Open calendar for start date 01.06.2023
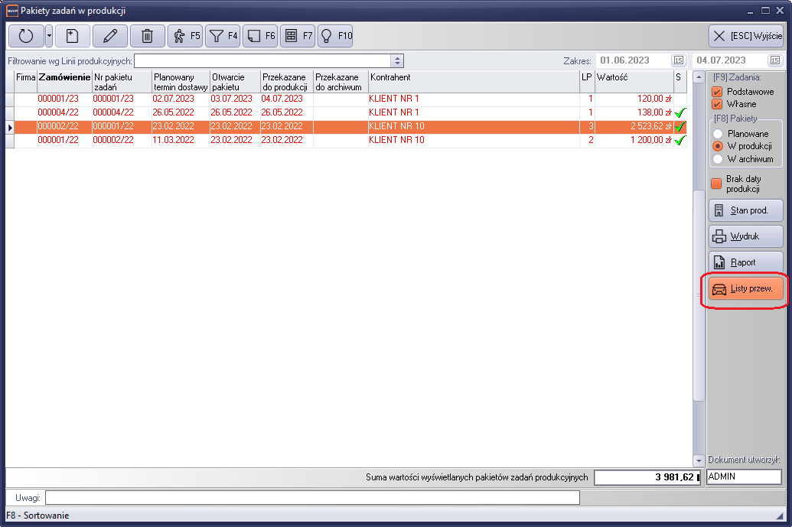792x527 pixels. click(679, 60)
